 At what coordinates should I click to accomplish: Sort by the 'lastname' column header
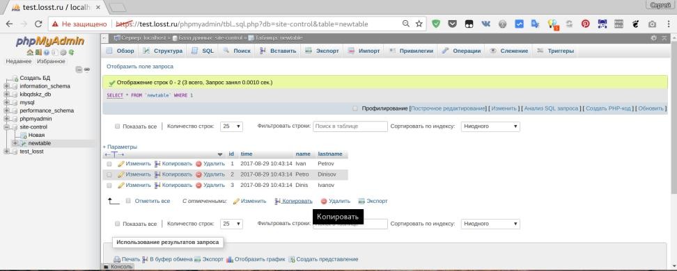(330, 154)
